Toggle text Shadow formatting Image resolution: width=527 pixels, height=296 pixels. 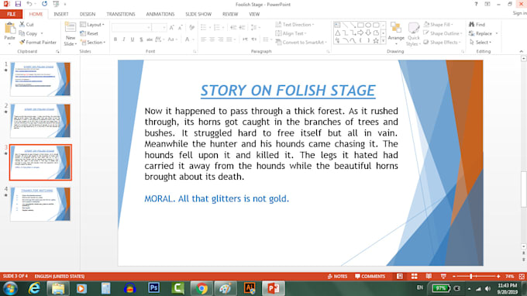141,40
